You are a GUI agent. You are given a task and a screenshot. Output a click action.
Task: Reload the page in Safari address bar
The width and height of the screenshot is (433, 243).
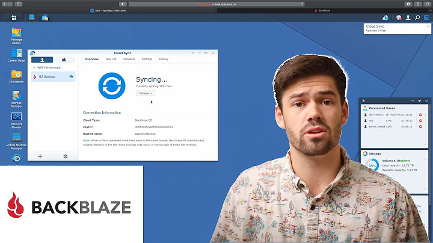point(302,4)
